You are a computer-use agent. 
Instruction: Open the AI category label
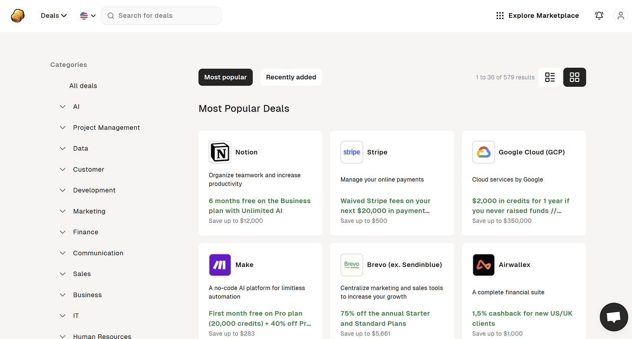pos(76,107)
